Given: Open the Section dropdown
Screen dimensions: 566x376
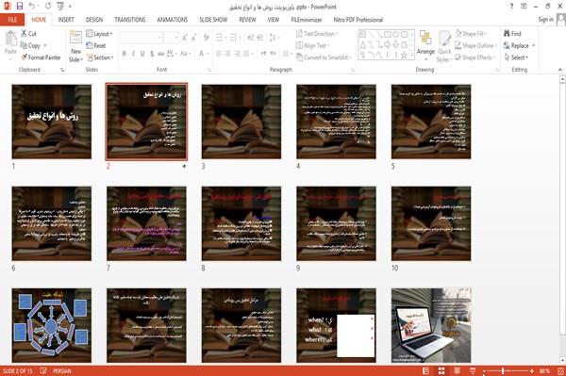Looking at the screenshot, I should 100,57.
